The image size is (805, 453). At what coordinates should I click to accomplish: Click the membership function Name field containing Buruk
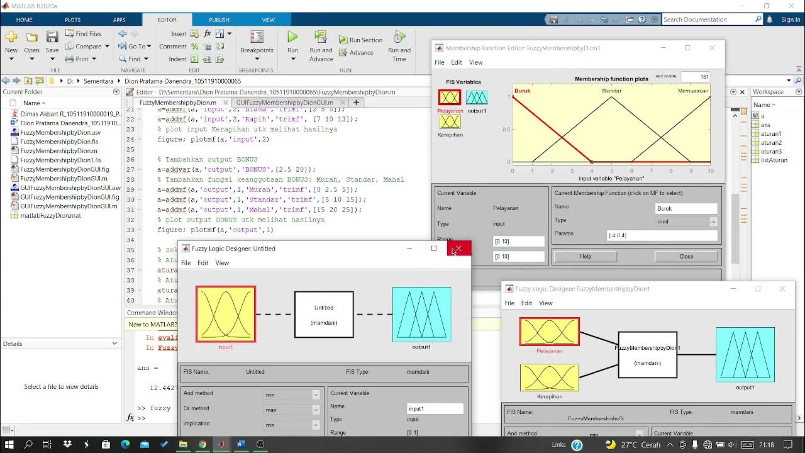click(x=686, y=208)
